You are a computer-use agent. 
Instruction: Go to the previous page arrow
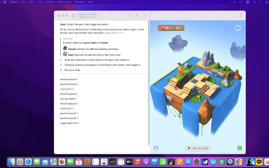coord(130,15)
